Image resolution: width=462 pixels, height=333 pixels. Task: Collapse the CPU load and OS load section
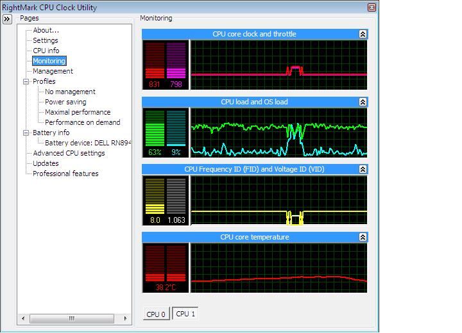363,102
